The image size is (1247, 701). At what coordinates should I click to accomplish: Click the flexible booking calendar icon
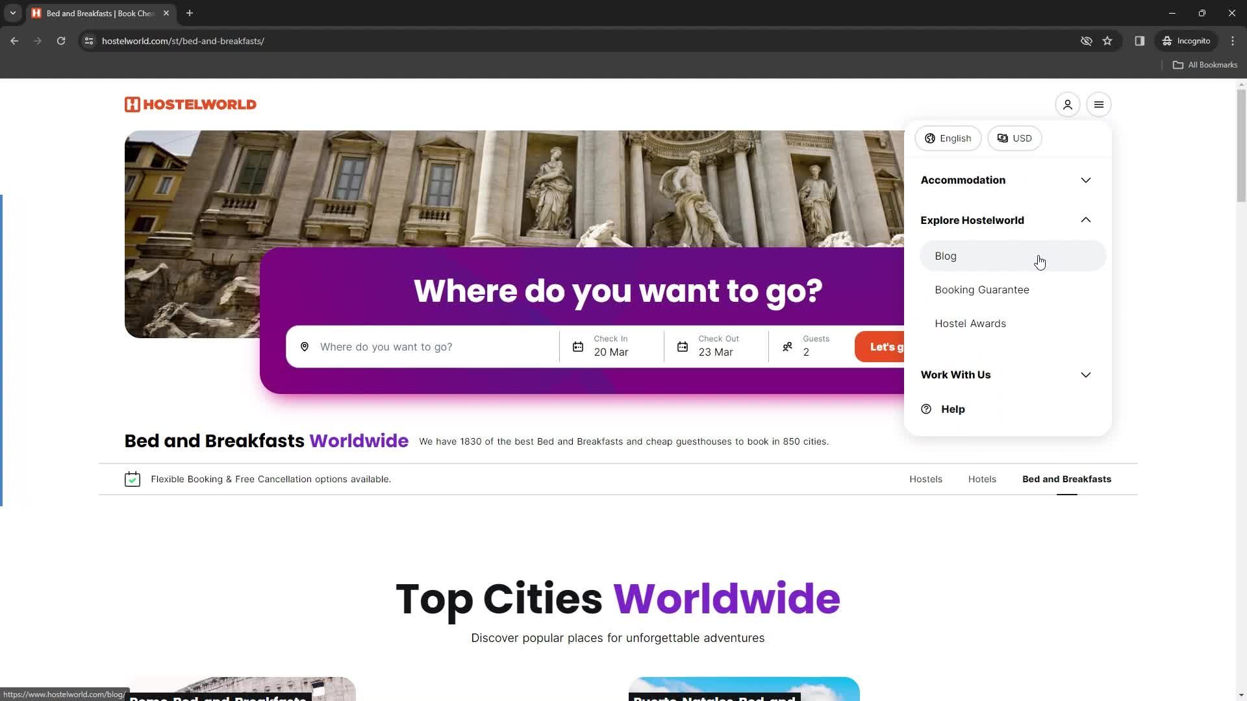(x=132, y=478)
